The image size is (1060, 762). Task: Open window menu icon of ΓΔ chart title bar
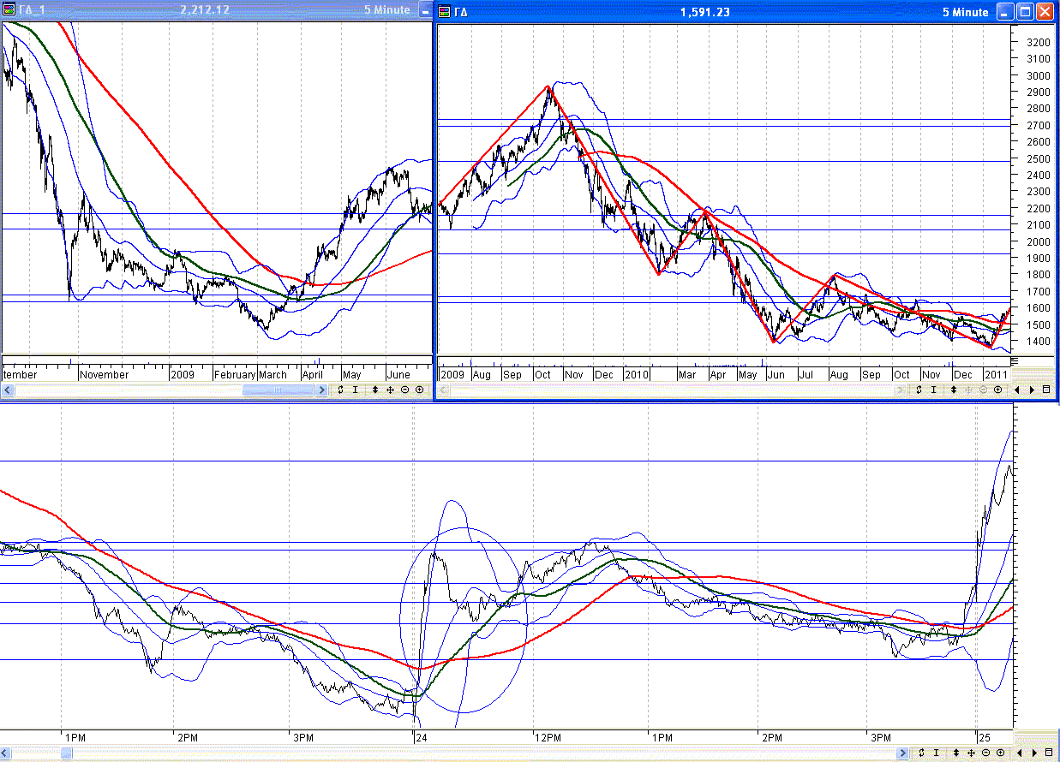pos(445,12)
